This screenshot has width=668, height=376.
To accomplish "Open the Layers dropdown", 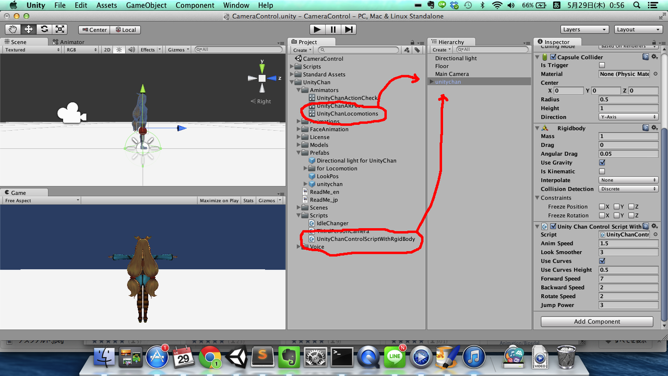I will click(x=584, y=30).
